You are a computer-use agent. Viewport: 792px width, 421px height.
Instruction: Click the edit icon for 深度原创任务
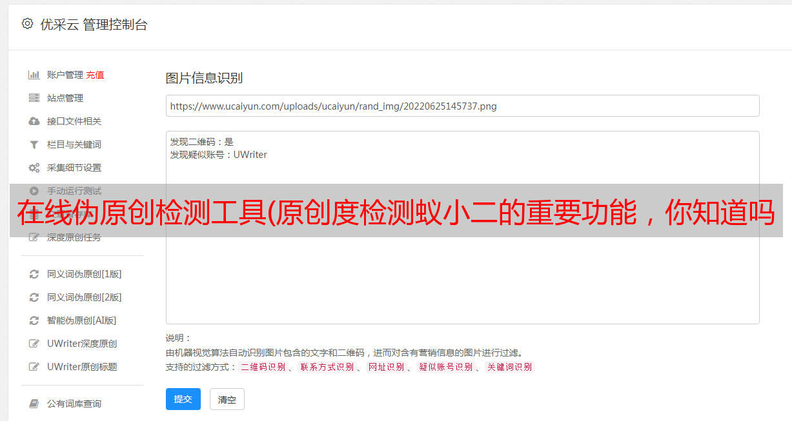(34, 237)
